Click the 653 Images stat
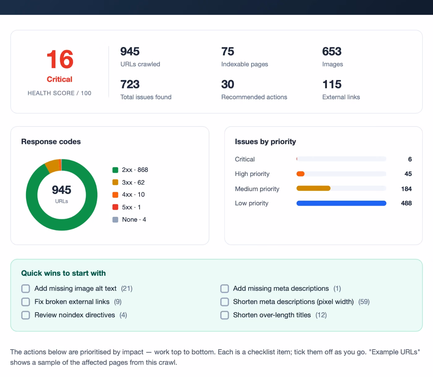The image size is (433, 377). point(332,57)
